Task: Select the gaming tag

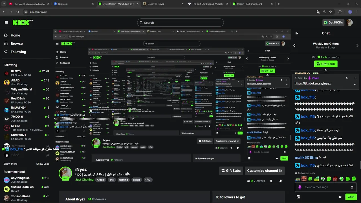Action: point(124,180)
